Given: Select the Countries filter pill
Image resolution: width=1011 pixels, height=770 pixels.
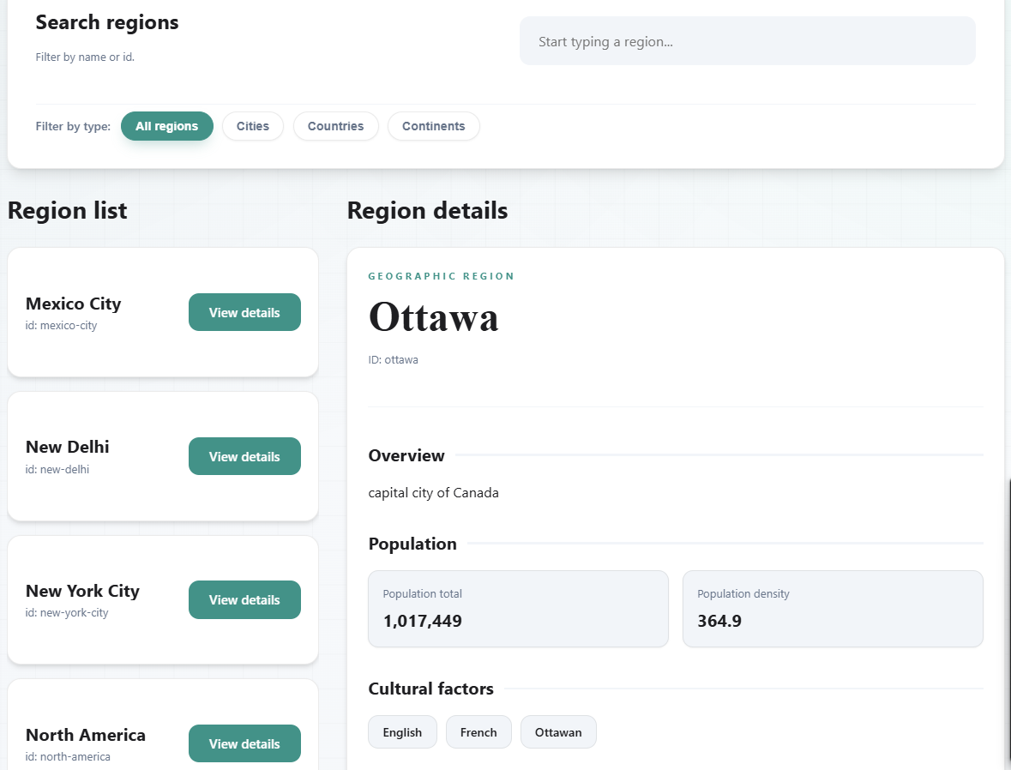Looking at the screenshot, I should click(335, 126).
